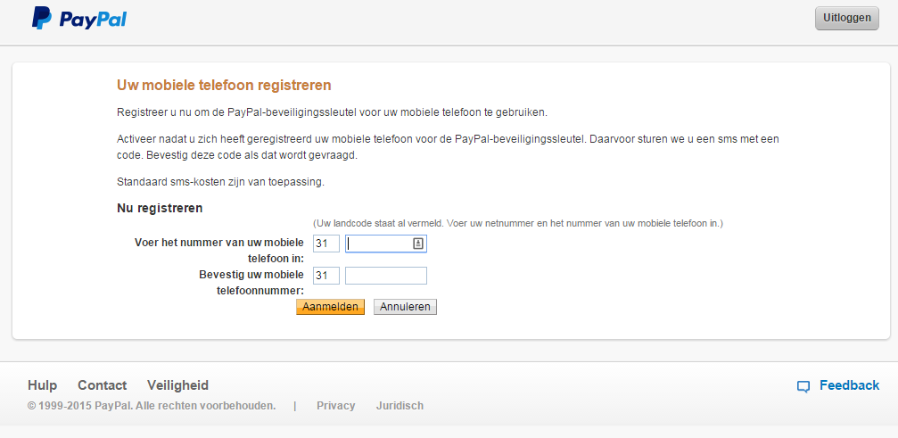This screenshot has width=898, height=438.
Task: Submit registration with the Aanmelden button
Action: pos(330,307)
